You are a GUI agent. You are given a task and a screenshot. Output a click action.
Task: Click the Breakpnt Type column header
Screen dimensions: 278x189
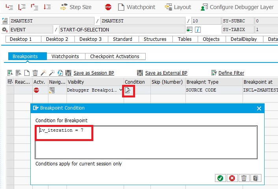coord(214,82)
